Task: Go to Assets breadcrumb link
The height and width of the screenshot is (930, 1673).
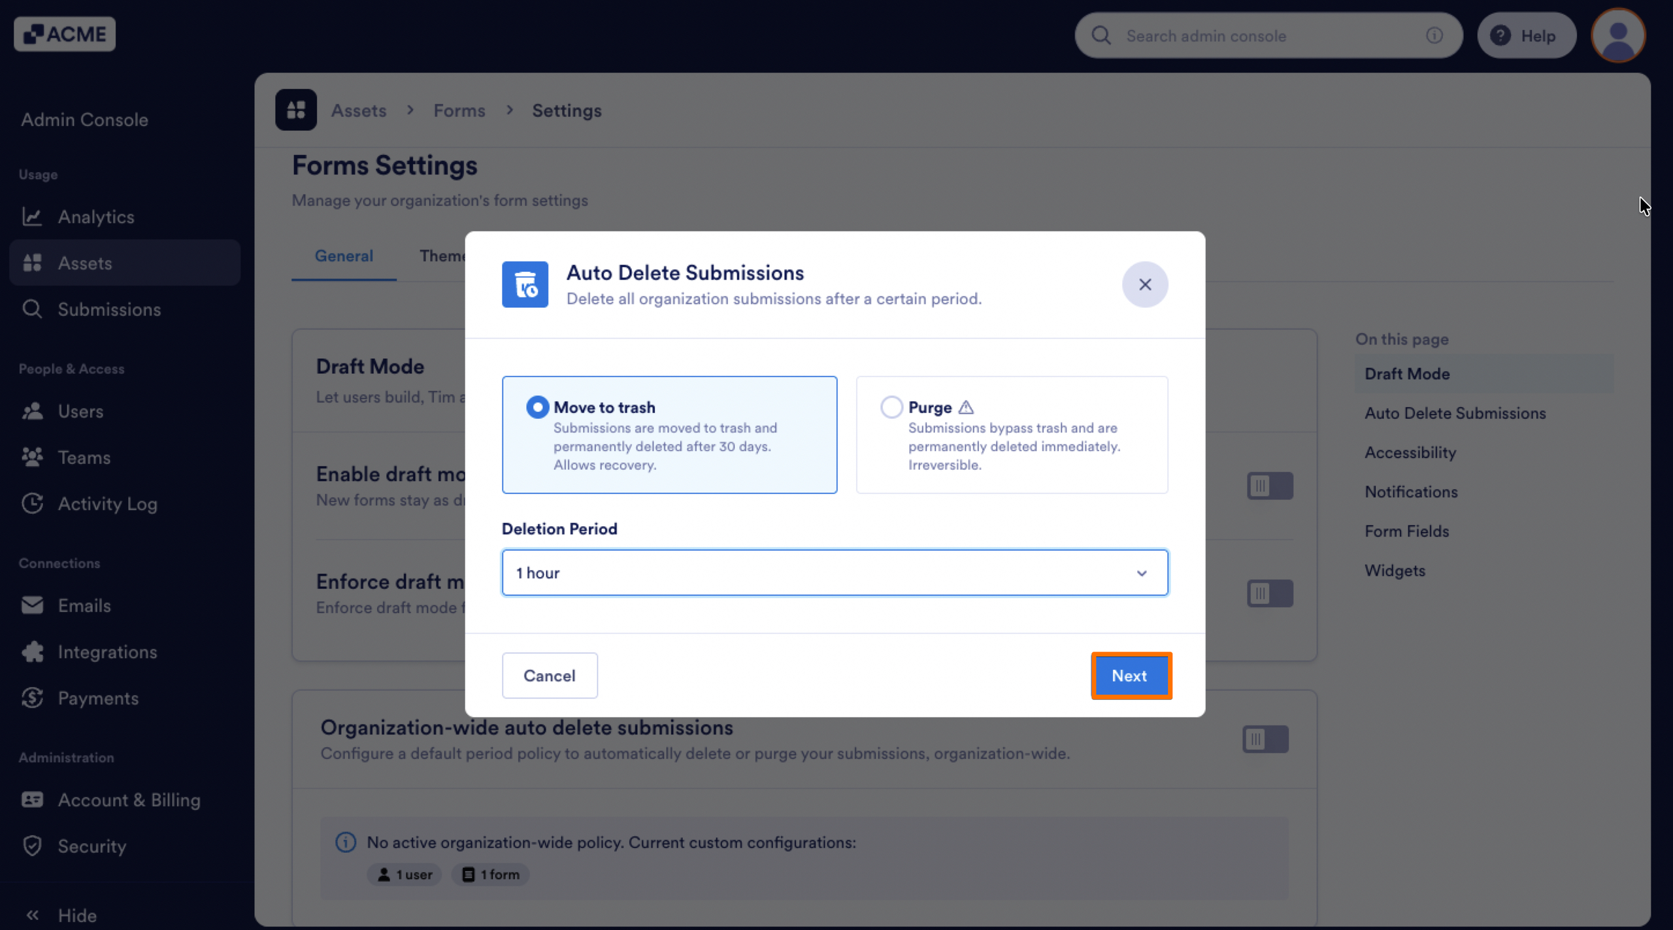Action: click(x=359, y=110)
